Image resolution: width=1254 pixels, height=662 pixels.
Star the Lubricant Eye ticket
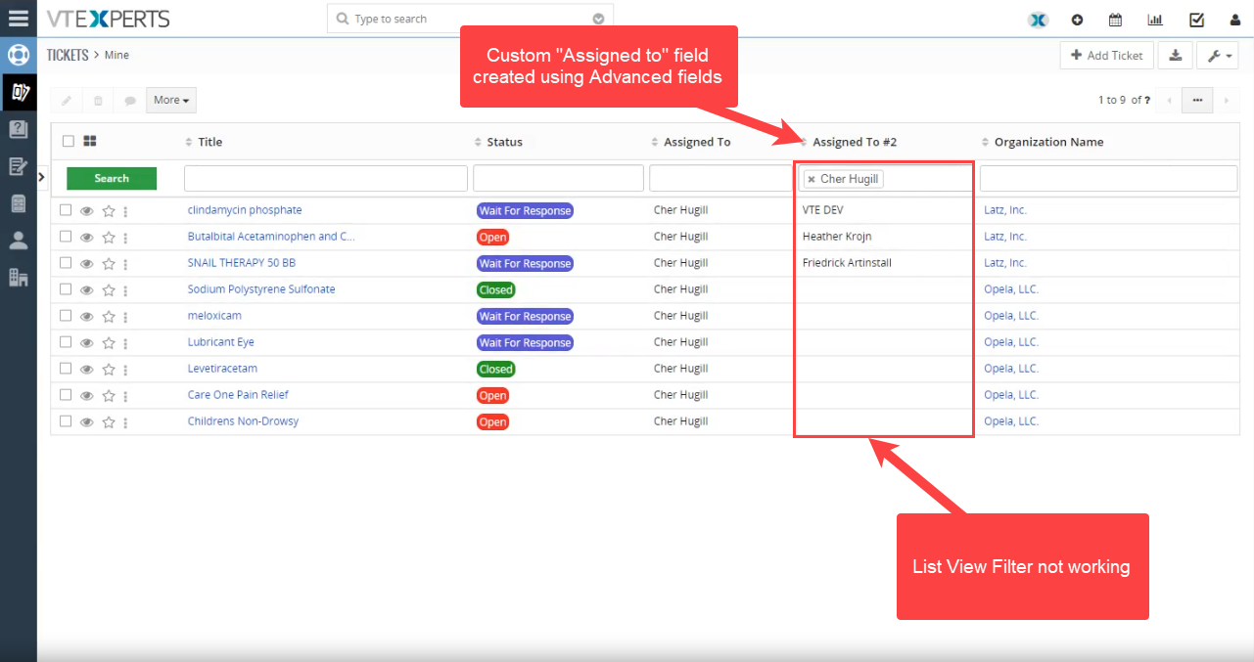pyautogui.click(x=109, y=342)
